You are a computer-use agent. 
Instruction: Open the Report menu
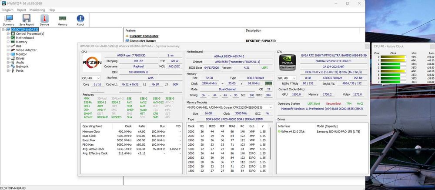coord(21,10)
